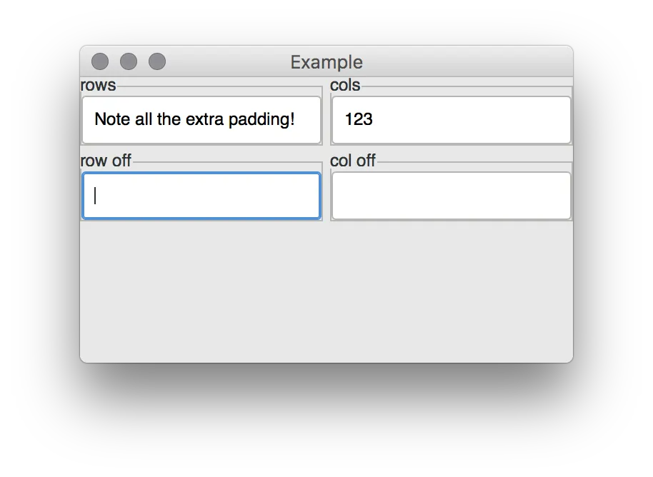The width and height of the screenshot is (653, 477).
Task: Select the empty col off input field
Action: (452, 196)
